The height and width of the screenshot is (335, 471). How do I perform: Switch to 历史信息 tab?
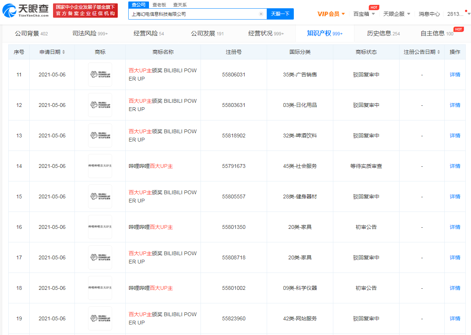point(383,33)
